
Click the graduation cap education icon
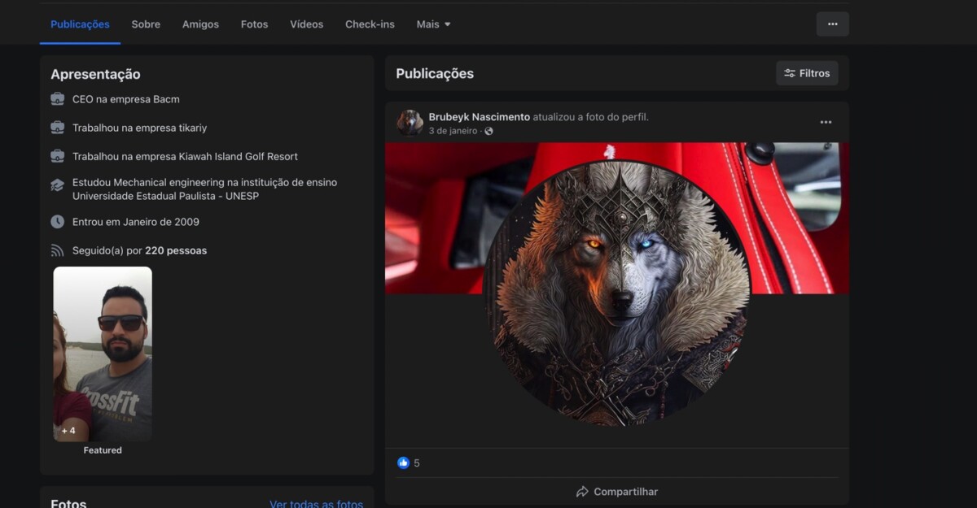coord(58,185)
